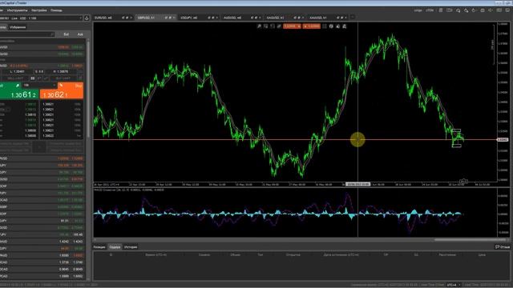Screen dimensions: 513x288
Task: Click deposit icon beside account selector
Action: [x=87, y=18]
